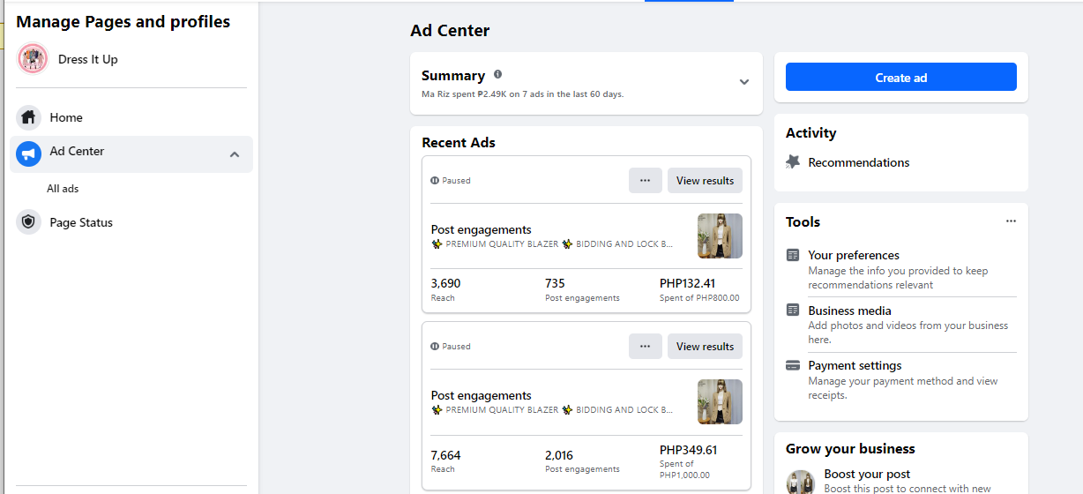Image resolution: width=1083 pixels, height=494 pixels.
Task: Open more options for the PHP132.41 ad
Action: (x=645, y=180)
